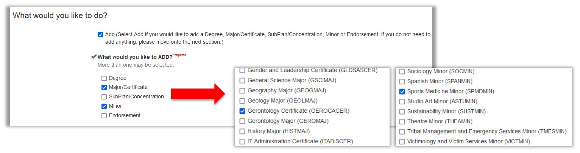Tick the Geology Major checkbox
This screenshot has width=580, height=153.
point(242,101)
